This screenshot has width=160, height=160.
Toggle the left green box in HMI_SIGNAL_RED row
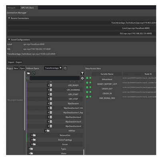[x=87, y=97]
